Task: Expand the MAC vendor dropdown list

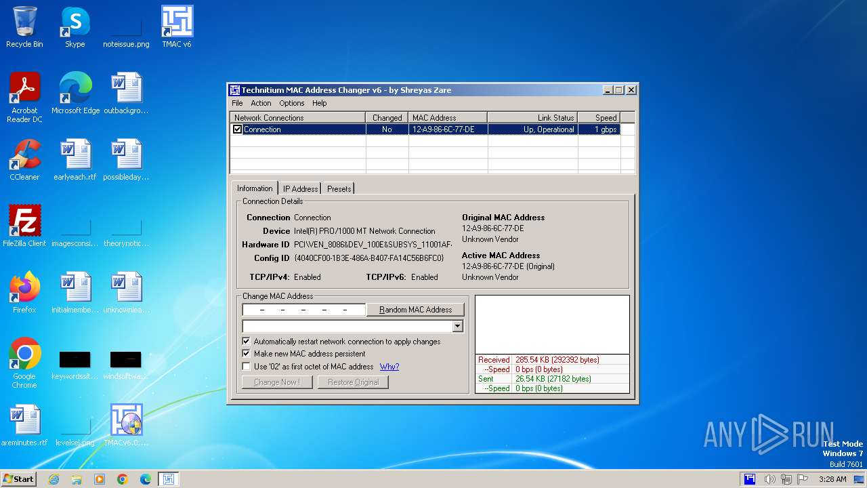Action: click(x=458, y=327)
